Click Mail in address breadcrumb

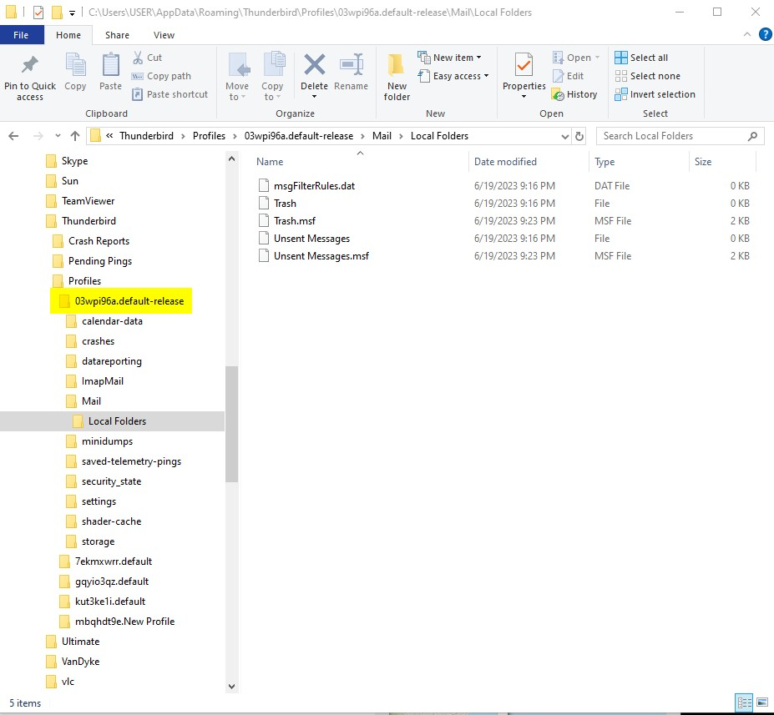click(x=382, y=136)
